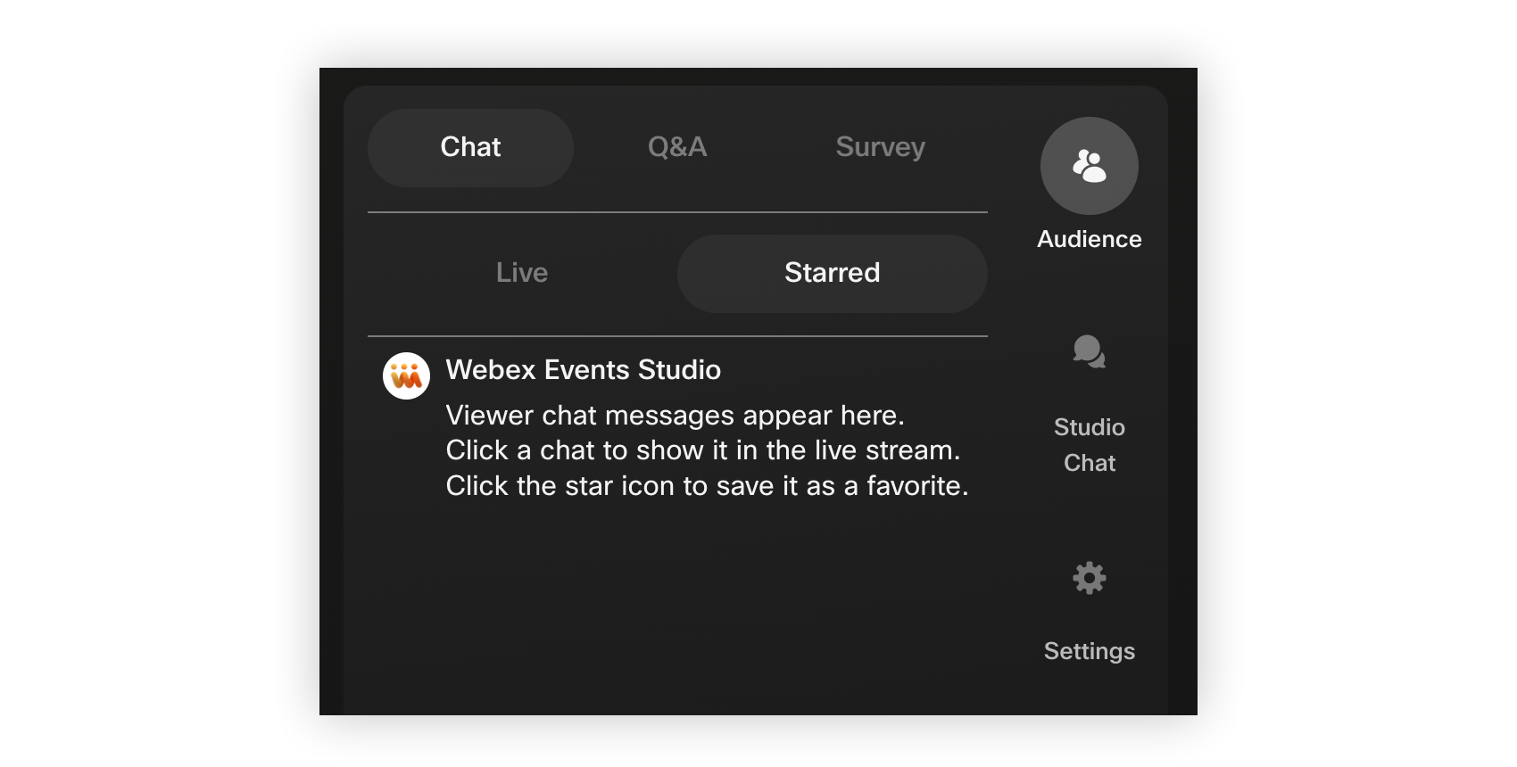Open the Audience panel icon
The image size is (1517, 767).
pos(1089,166)
